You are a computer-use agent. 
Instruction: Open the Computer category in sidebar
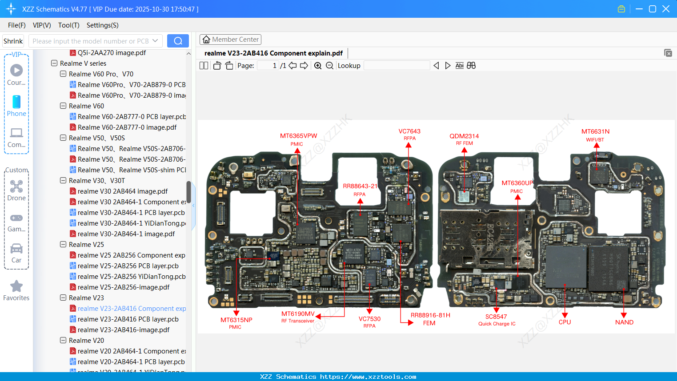(x=16, y=137)
